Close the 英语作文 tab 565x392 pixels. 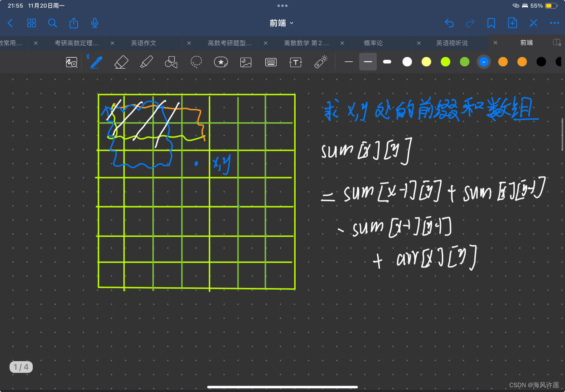coord(112,43)
